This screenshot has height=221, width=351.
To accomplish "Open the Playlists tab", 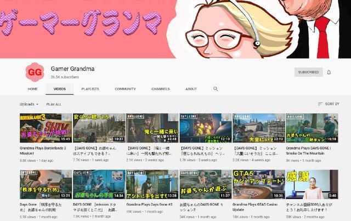I will [x=90, y=89].
